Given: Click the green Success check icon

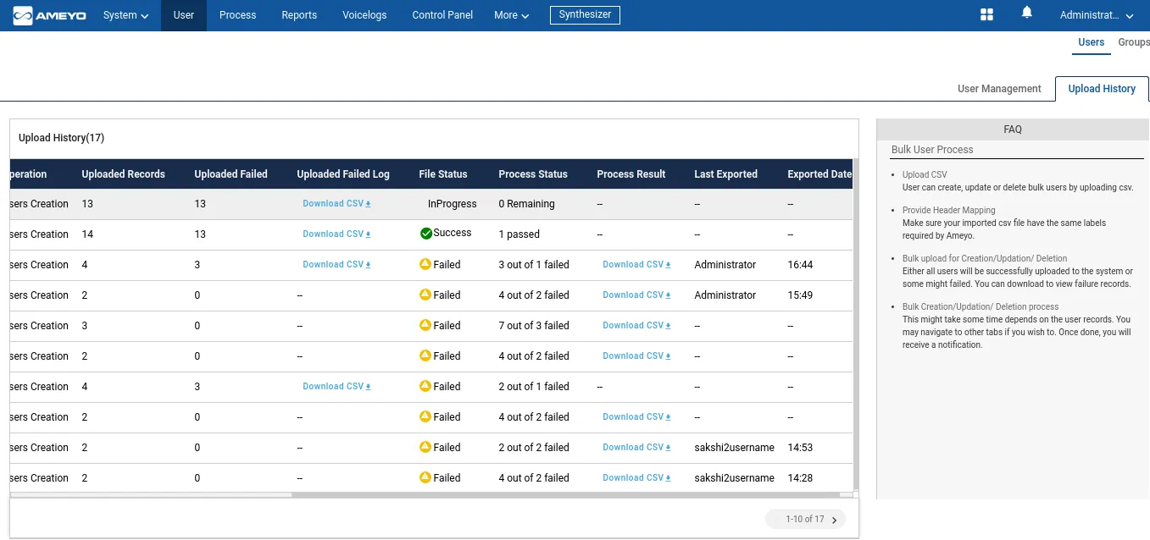Looking at the screenshot, I should tap(426, 234).
